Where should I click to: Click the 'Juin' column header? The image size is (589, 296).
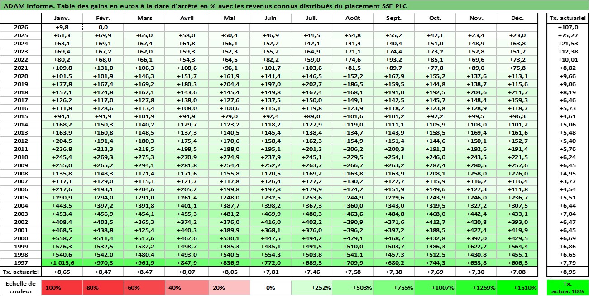270,18
